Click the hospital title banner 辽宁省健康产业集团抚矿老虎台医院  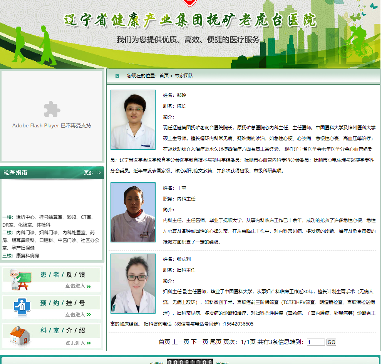click(x=190, y=20)
